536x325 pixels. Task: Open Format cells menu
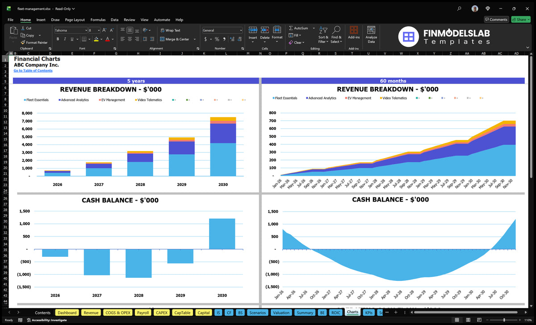(277, 34)
